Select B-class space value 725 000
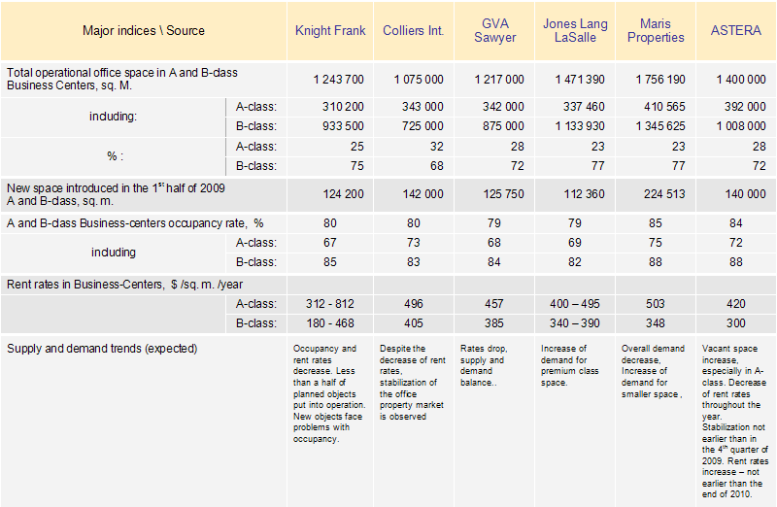 pyautogui.click(x=422, y=126)
